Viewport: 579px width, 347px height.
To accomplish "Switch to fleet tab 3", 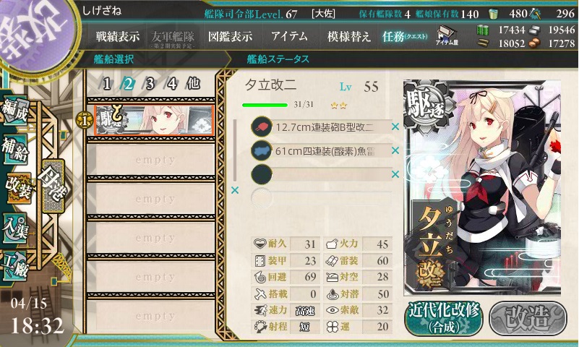I will pyautogui.click(x=150, y=84).
